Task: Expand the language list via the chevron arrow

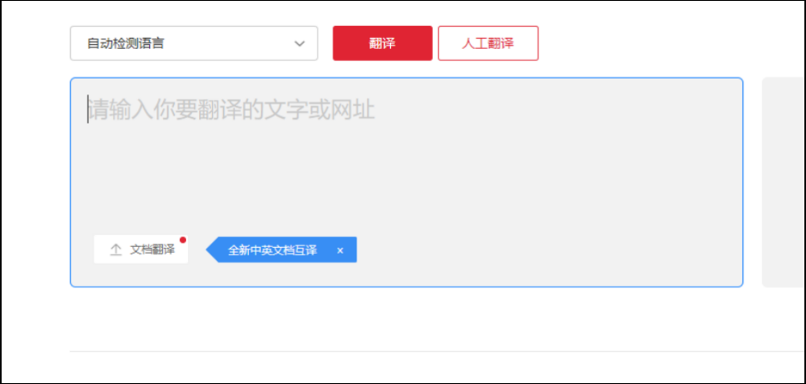Action: point(300,43)
